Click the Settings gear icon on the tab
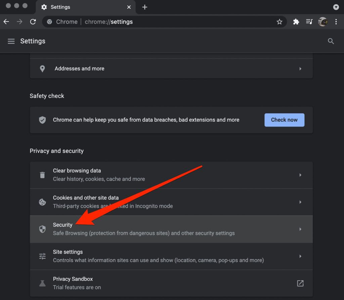 coord(44,7)
